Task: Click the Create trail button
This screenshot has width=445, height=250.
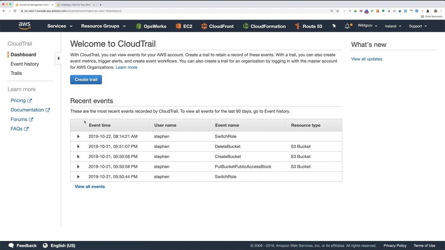Action: 86,80
